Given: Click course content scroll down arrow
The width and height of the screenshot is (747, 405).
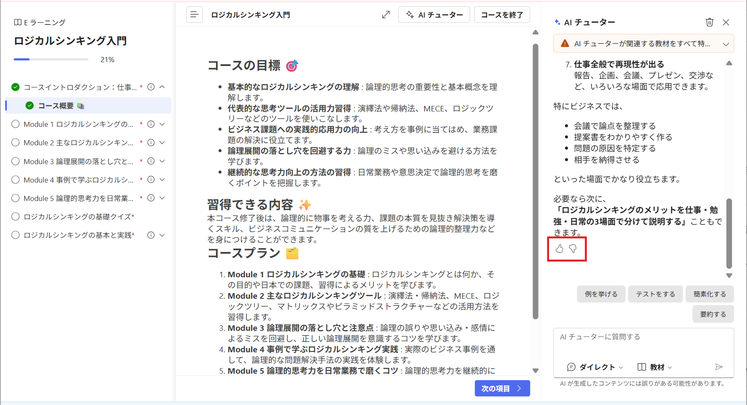Looking at the screenshot, I should [535, 370].
